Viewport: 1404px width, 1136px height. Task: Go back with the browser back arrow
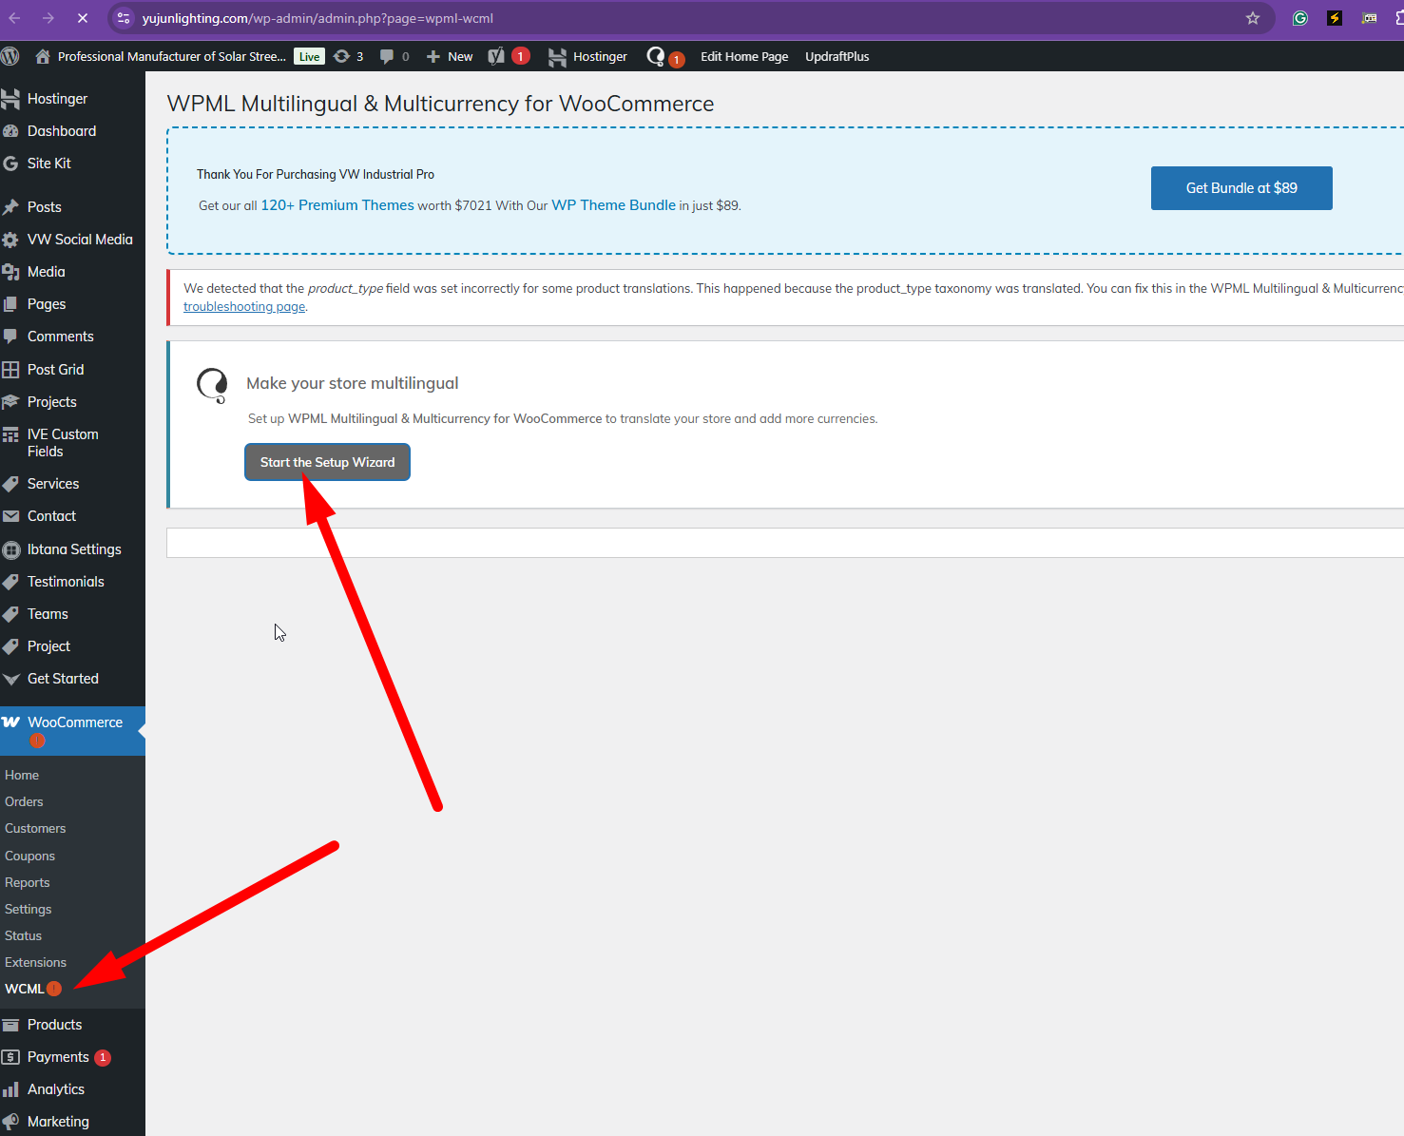(x=14, y=18)
